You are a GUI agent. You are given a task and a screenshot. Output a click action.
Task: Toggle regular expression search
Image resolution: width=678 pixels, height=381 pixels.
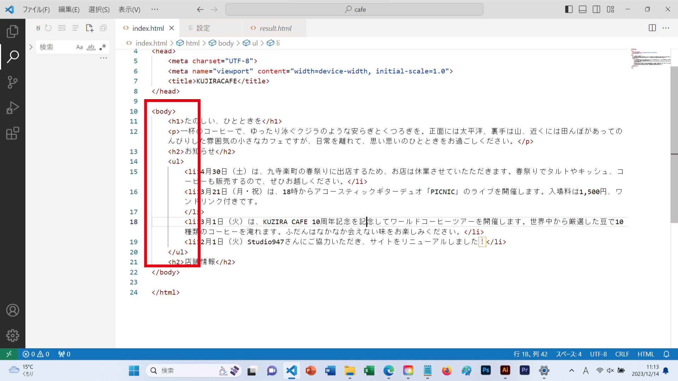click(103, 47)
